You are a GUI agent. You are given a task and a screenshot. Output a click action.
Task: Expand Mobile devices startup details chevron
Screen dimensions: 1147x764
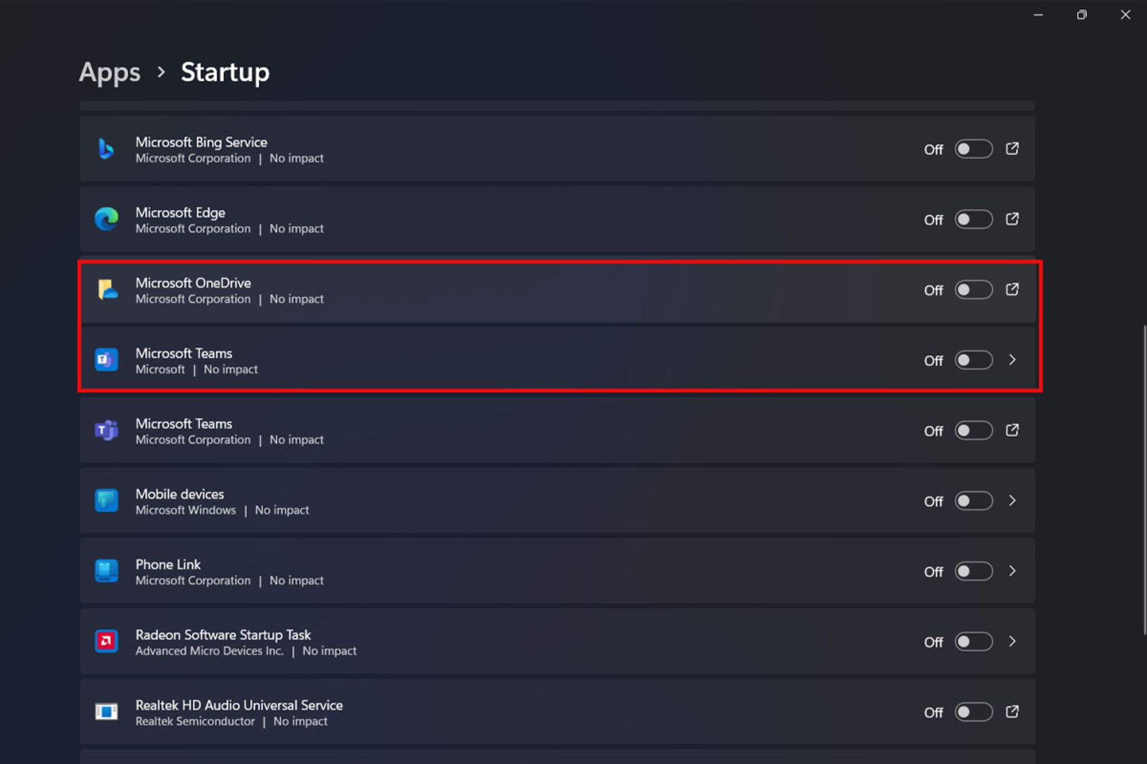point(1012,501)
